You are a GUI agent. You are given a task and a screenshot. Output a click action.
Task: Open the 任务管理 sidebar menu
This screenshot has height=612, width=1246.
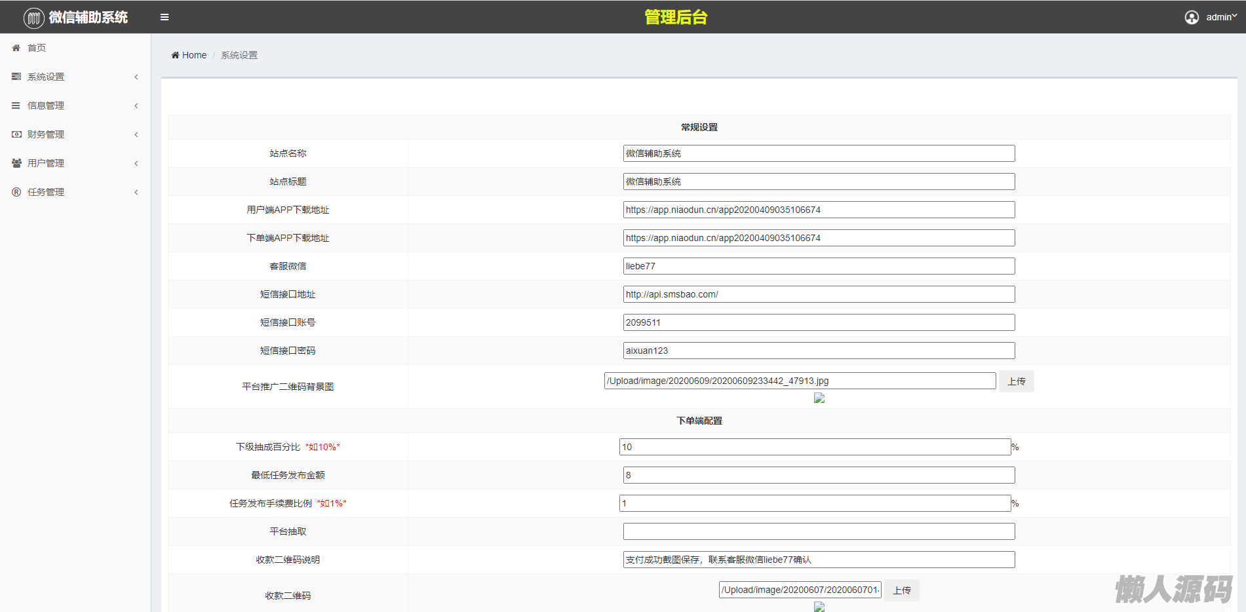tap(46, 192)
